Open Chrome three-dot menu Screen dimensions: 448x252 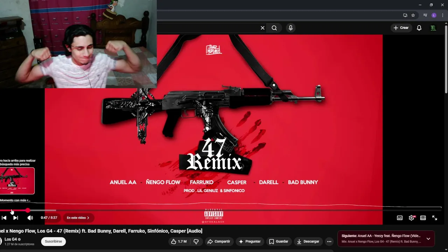click(442, 15)
